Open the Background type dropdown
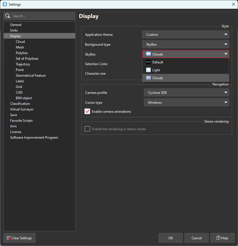The width and height of the screenshot is (238, 246). coord(186,45)
